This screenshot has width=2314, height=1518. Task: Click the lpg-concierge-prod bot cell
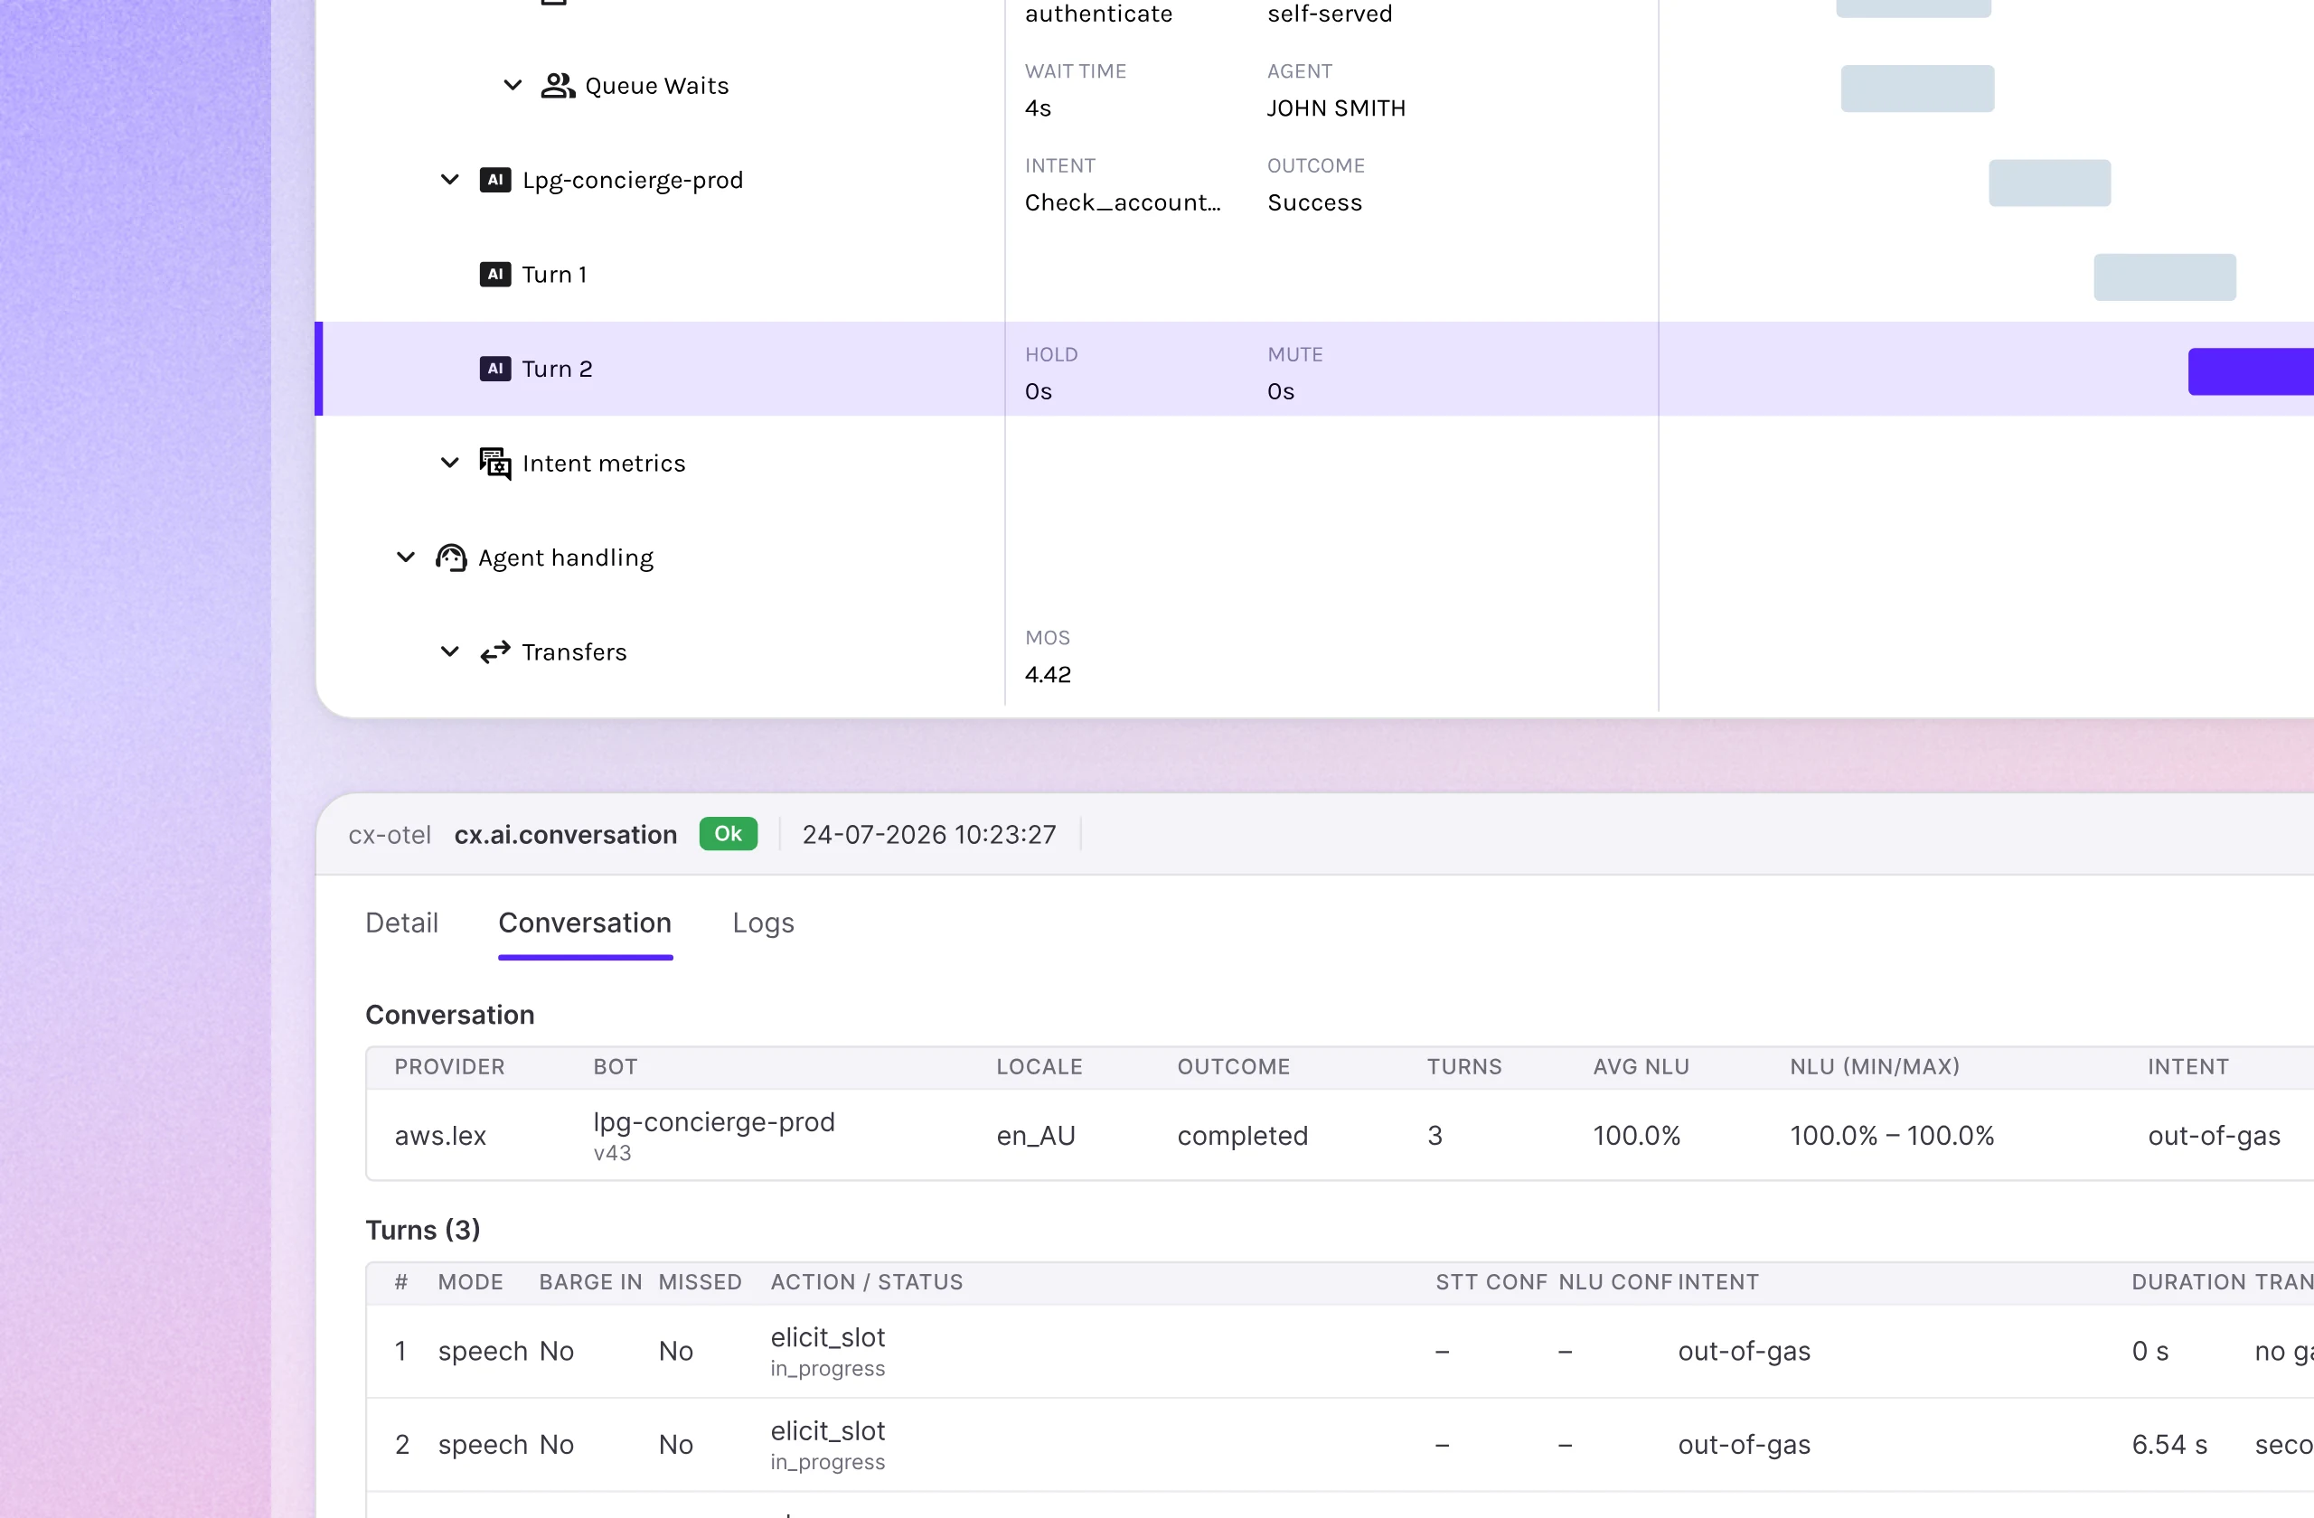[714, 1121]
